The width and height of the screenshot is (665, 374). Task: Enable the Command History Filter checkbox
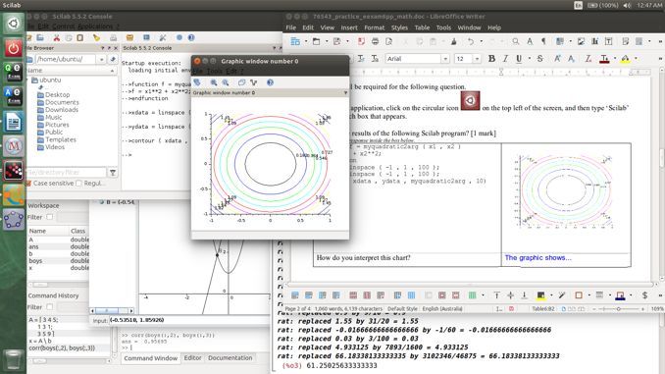click(50, 307)
